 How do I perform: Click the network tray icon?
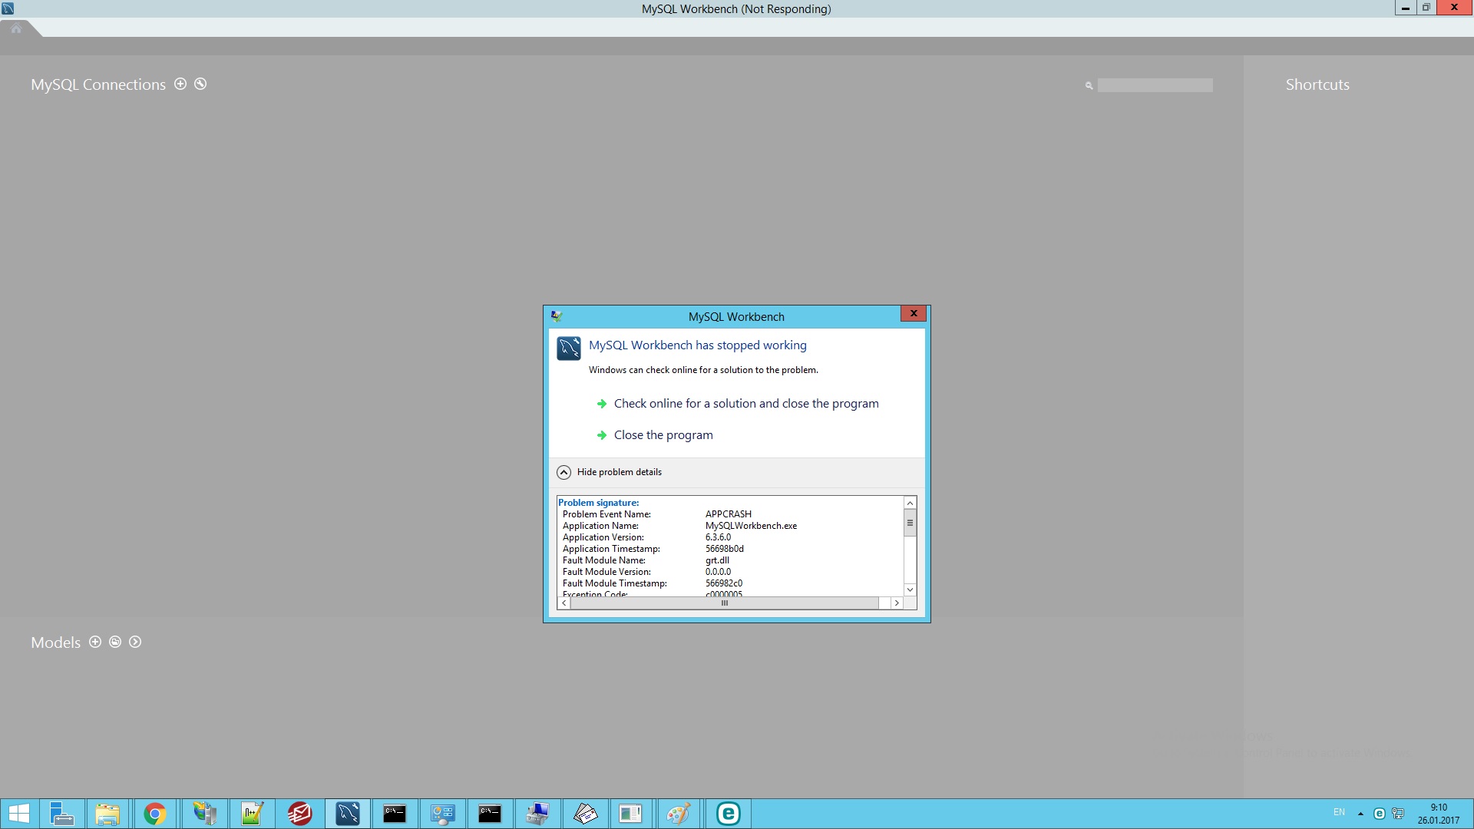click(x=1398, y=814)
